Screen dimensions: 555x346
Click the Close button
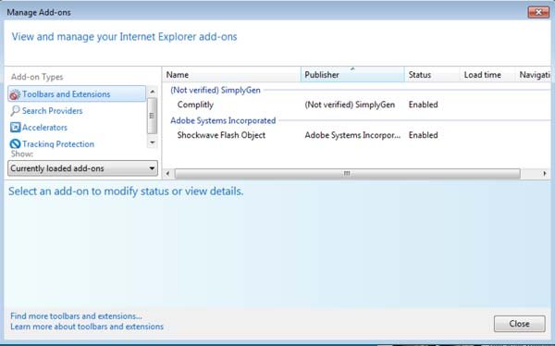(519, 324)
